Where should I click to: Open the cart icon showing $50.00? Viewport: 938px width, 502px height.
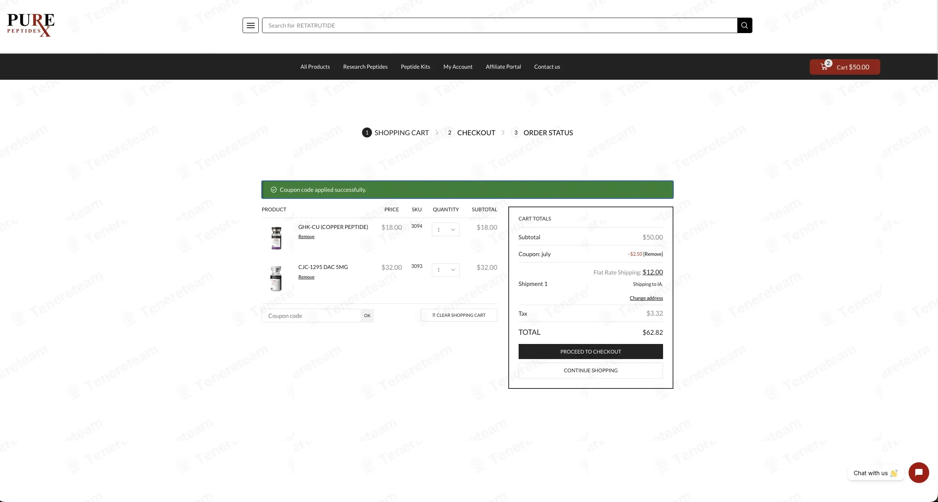[x=845, y=67]
